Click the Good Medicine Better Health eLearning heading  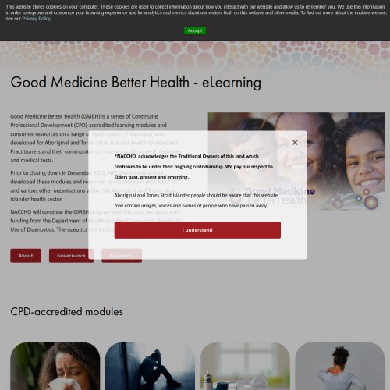tap(136, 83)
